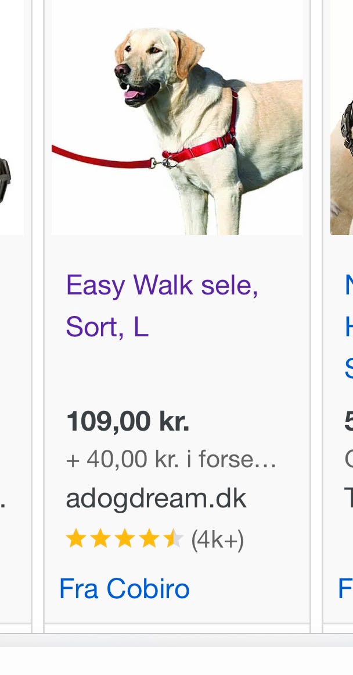
Task: Click the gray horizontal scrollbar below the cards
Action: tap(176, 640)
